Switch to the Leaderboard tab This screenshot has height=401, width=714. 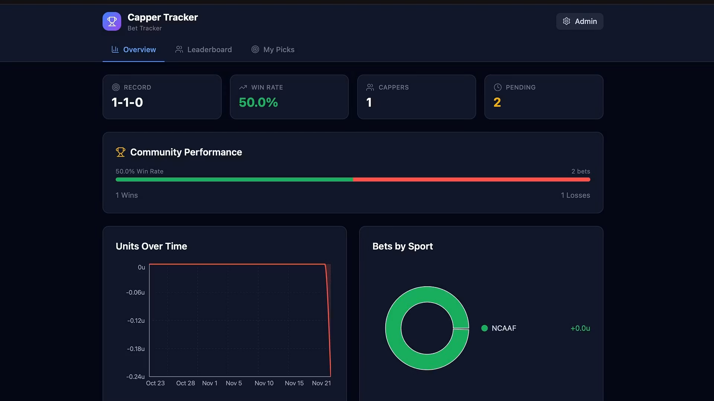[x=209, y=50]
